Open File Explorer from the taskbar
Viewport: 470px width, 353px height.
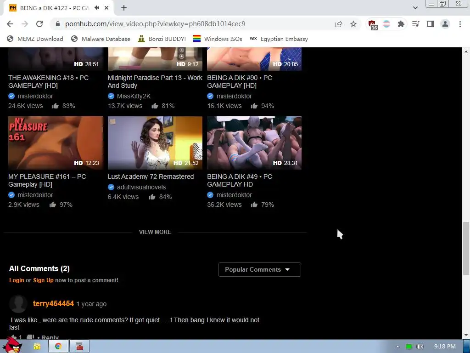(37, 347)
